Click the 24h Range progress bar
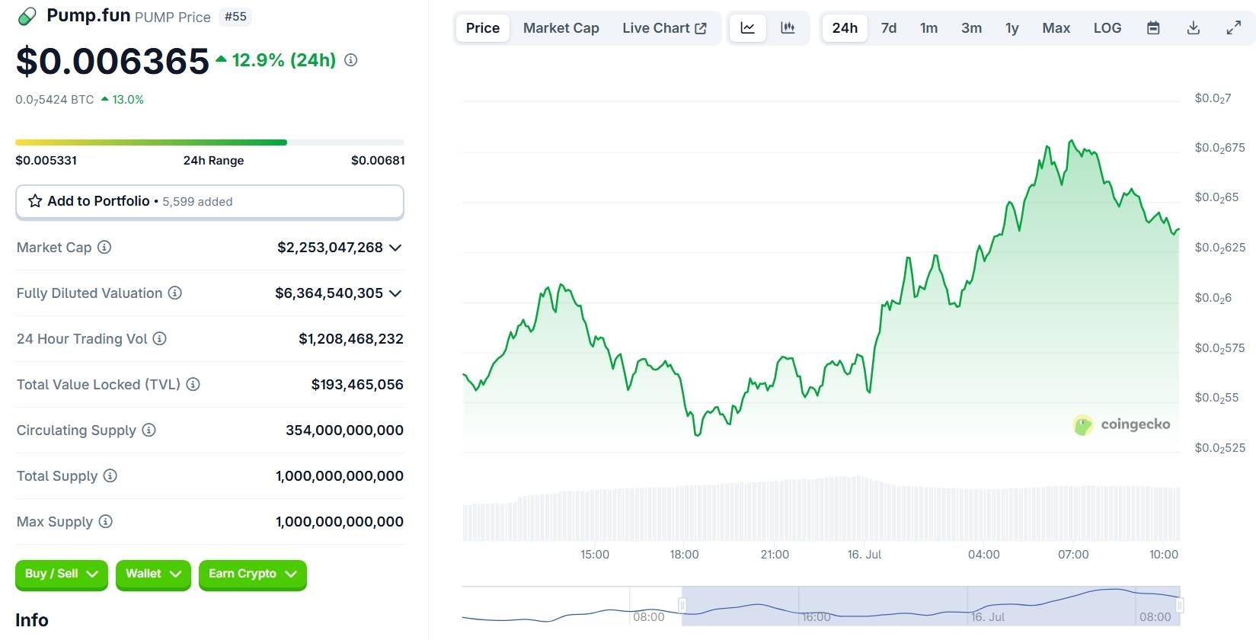 point(209,142)
